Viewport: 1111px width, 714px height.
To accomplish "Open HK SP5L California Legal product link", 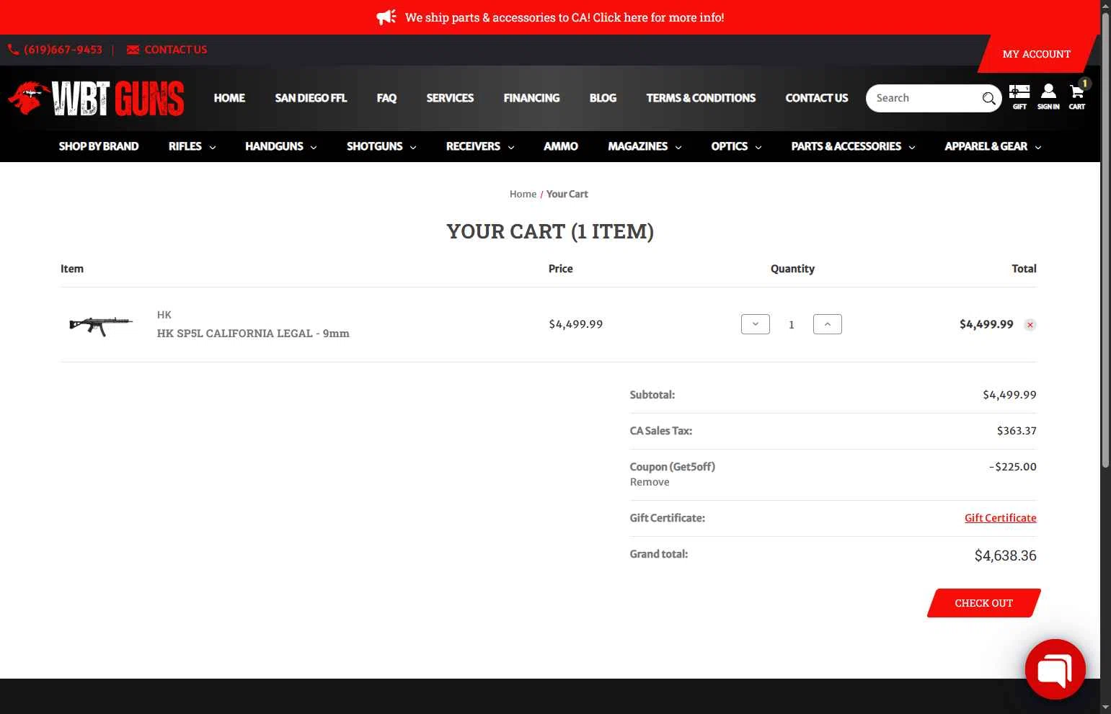I will click(x=253, y=334).
